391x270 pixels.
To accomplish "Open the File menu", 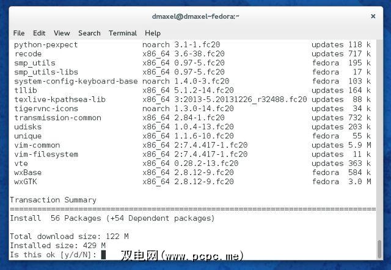I will [x=19, y=33].
